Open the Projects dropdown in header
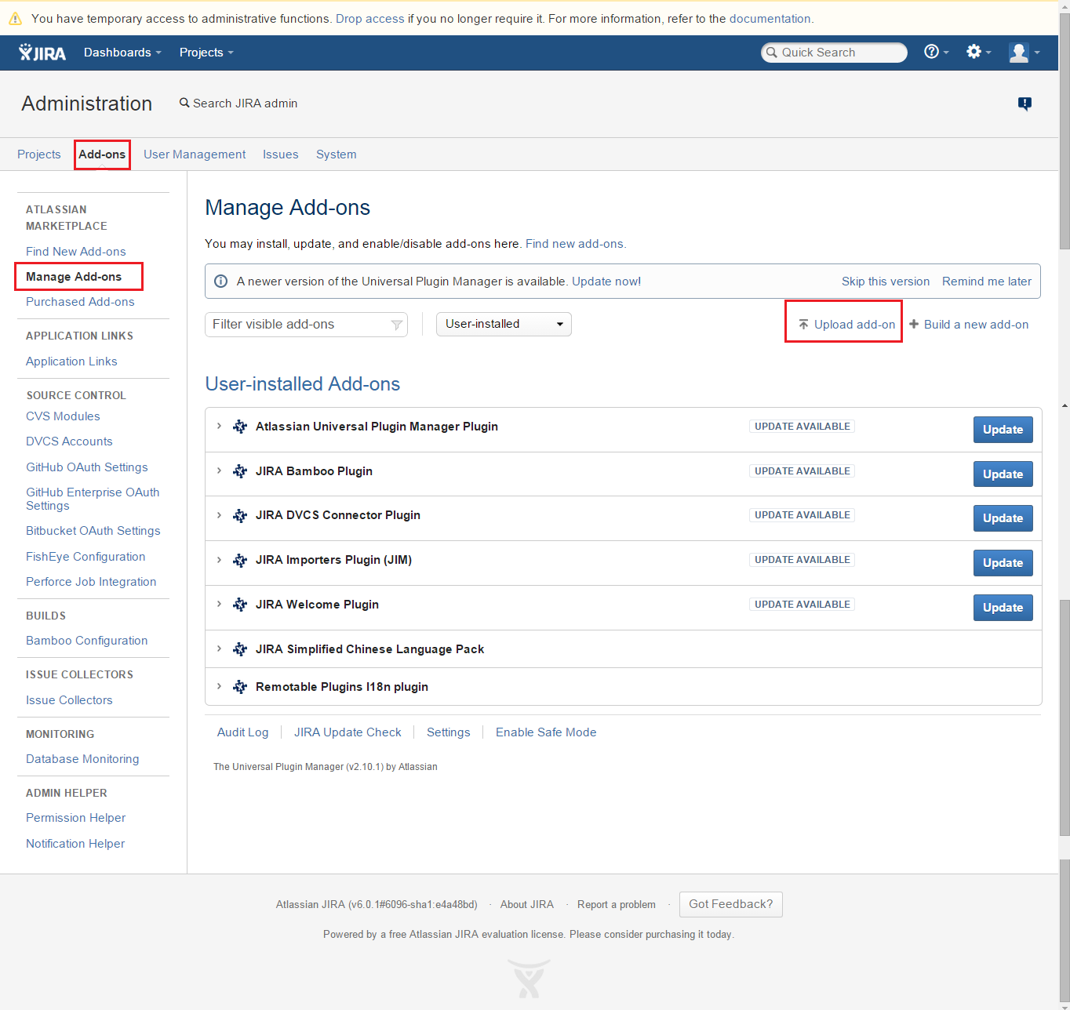 click(206, 53)
